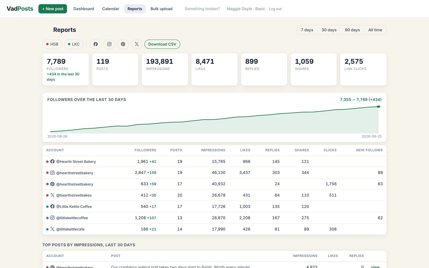Image resolution: width=429 pixels, height=268 pixels.
Task: Click the Facebook icon in Hearth Street Bakery row
Action: 52,162
